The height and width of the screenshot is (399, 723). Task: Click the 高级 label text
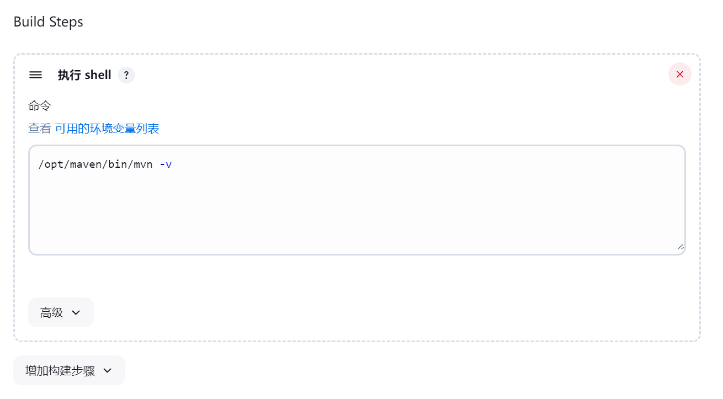[x=52, y=312]
